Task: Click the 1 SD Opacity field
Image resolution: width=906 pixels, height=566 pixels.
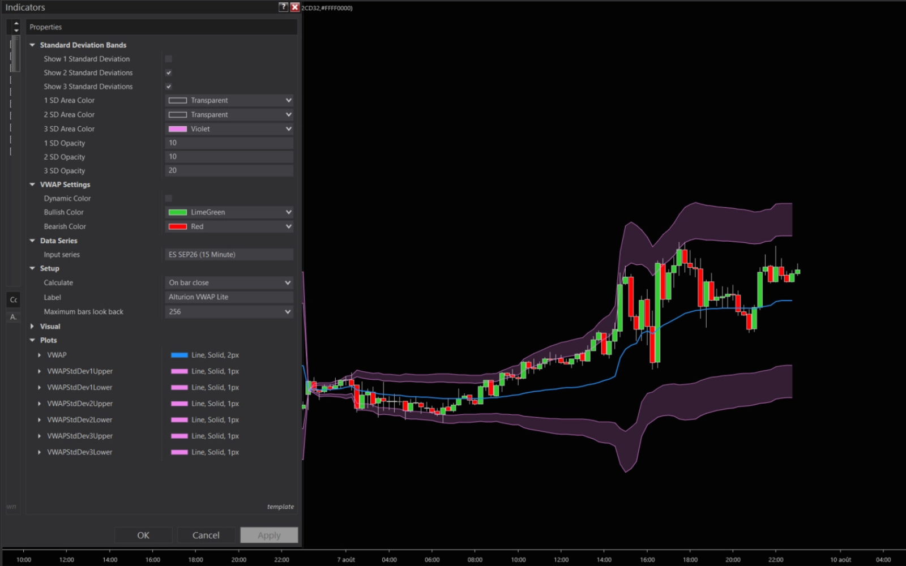Action: click(x=229, y=143)
